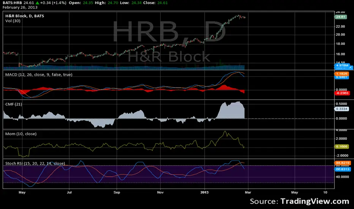Image resolution: width=354 pixels, height=209 pixels.
Task: Click the blue 4.978M volume tag
Action: coord(342,65)
